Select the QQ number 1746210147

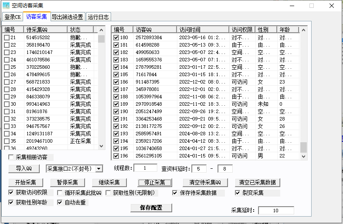coord(39,52)
